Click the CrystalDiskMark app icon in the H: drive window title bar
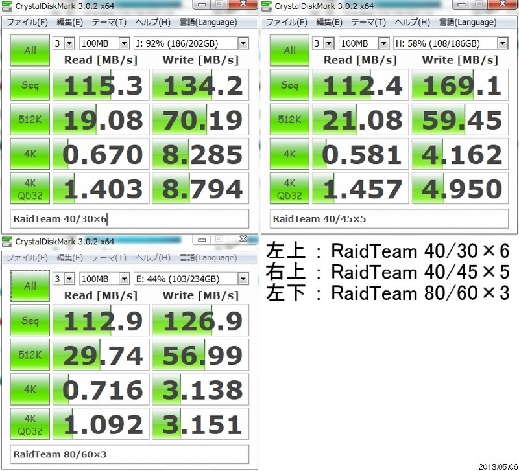 (267, 6)
